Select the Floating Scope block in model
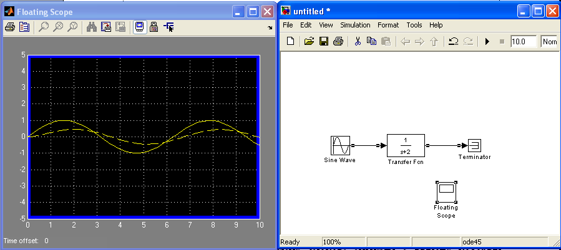Viewport: 561px width, 250px height. (x=446, y=192)
